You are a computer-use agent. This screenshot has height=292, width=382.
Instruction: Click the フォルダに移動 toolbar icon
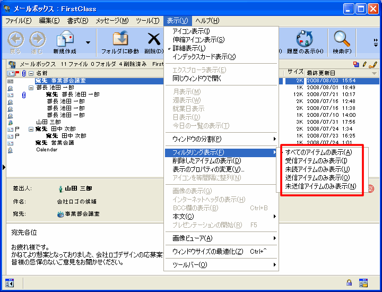pyautogui.click(x=120, y=39)
